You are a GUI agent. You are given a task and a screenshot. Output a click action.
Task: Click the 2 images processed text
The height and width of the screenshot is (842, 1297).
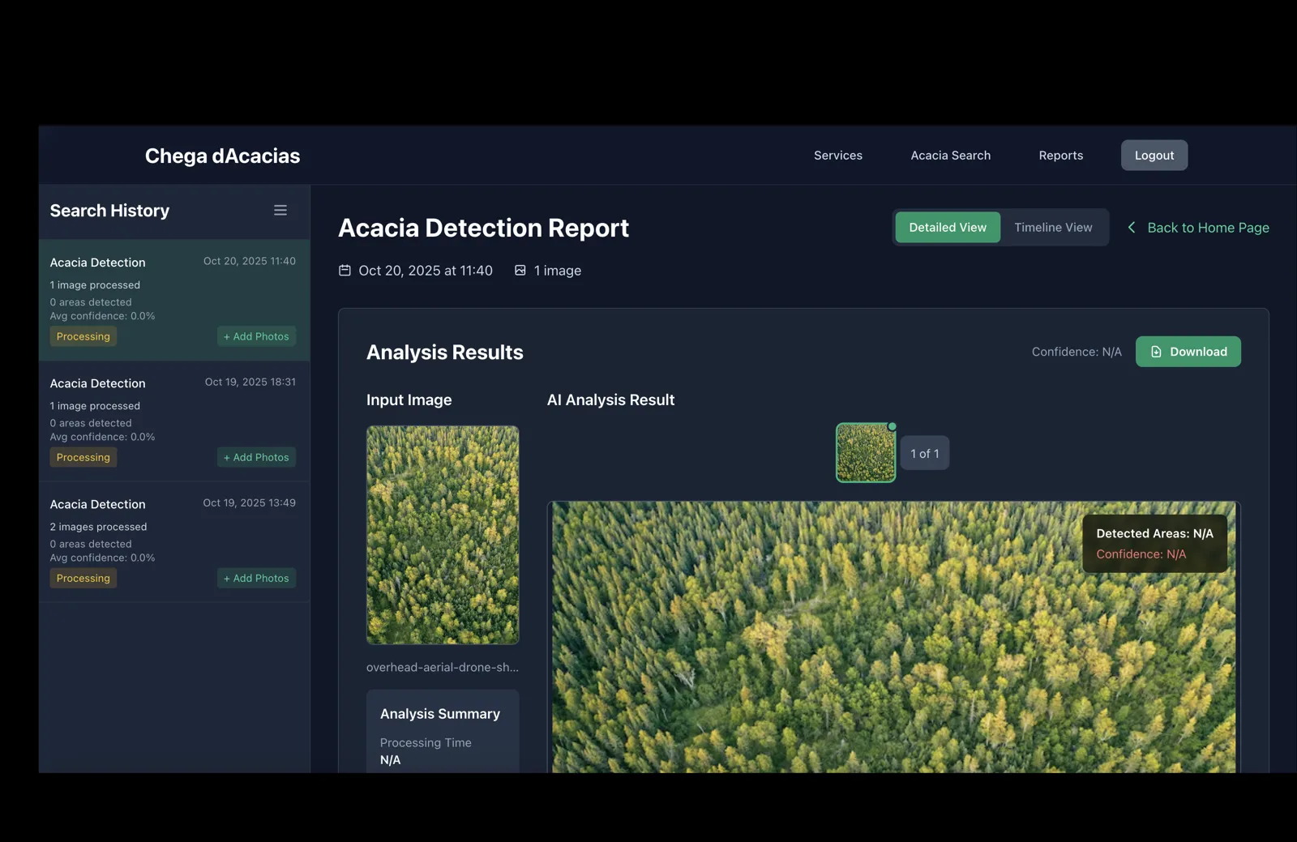tap(98, 527)
